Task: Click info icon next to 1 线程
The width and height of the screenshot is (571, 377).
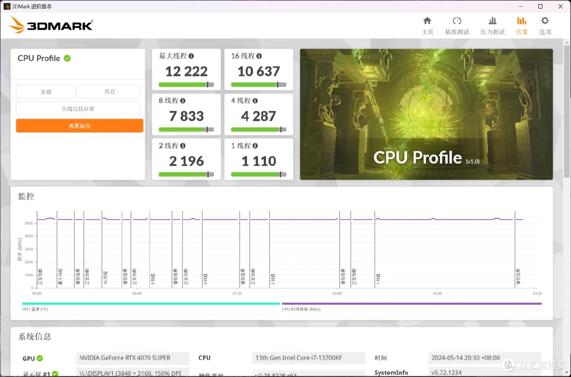Action: 255,146
